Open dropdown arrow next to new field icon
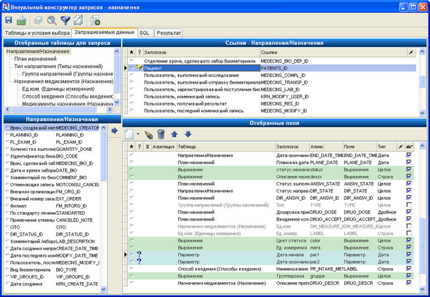This screenshot has height=297, width=430. [x=138, y=134]
